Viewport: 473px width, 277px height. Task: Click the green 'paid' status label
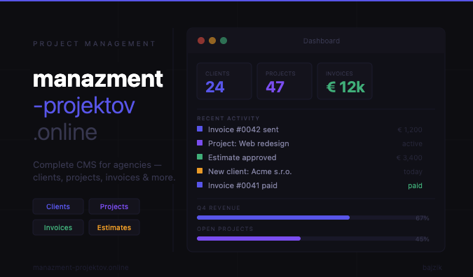coord(415,186)
